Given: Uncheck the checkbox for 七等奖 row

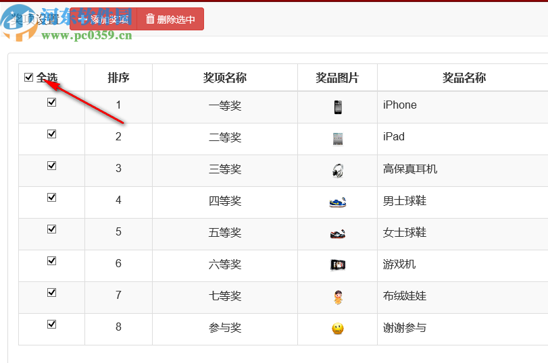Looking at the screenshot, I should [x=52, y=293].
